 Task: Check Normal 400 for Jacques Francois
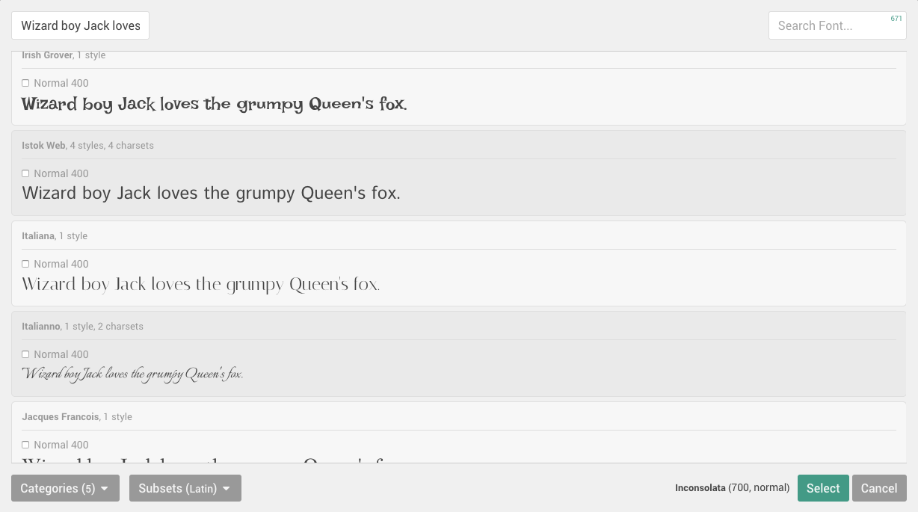click(25, 445)
